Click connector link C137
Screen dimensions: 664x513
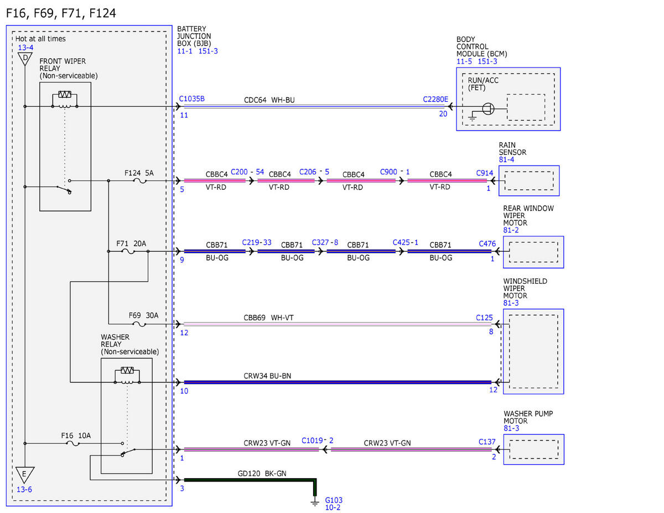click(x=487, y=442)
